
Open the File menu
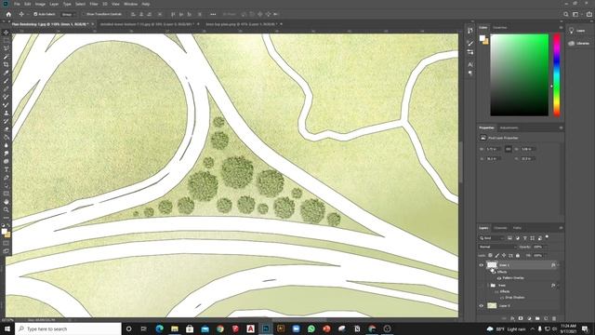point(17,4)
